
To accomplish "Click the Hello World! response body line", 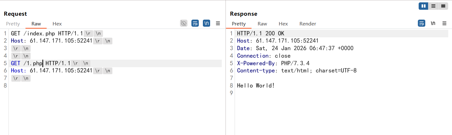I will [x=256, y=85].
